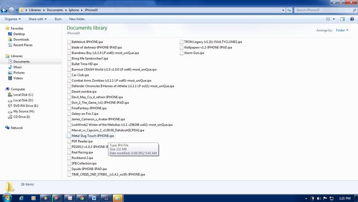The image size is (358, 202).
Task: Click the refresh button beside address bar
Action: 289,10
